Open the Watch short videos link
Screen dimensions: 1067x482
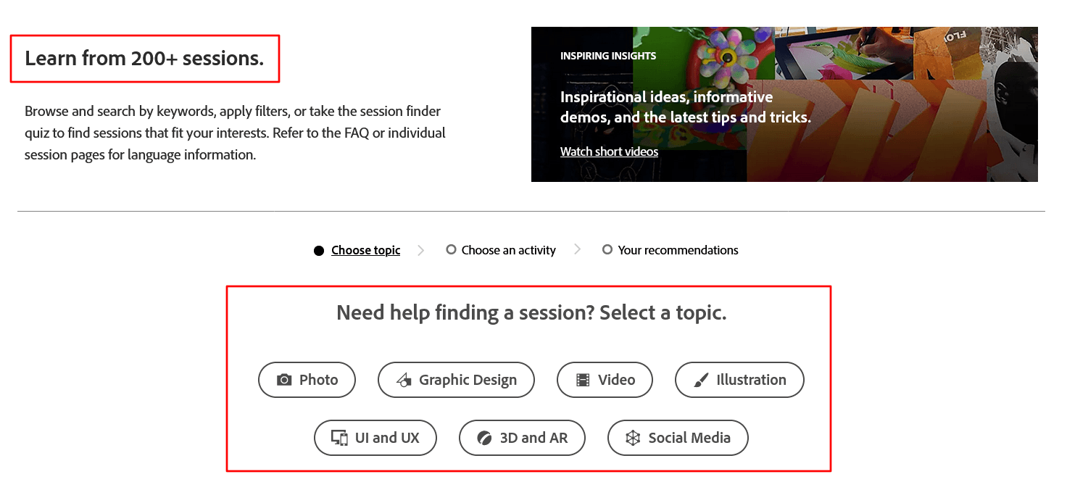coord(609,151)
